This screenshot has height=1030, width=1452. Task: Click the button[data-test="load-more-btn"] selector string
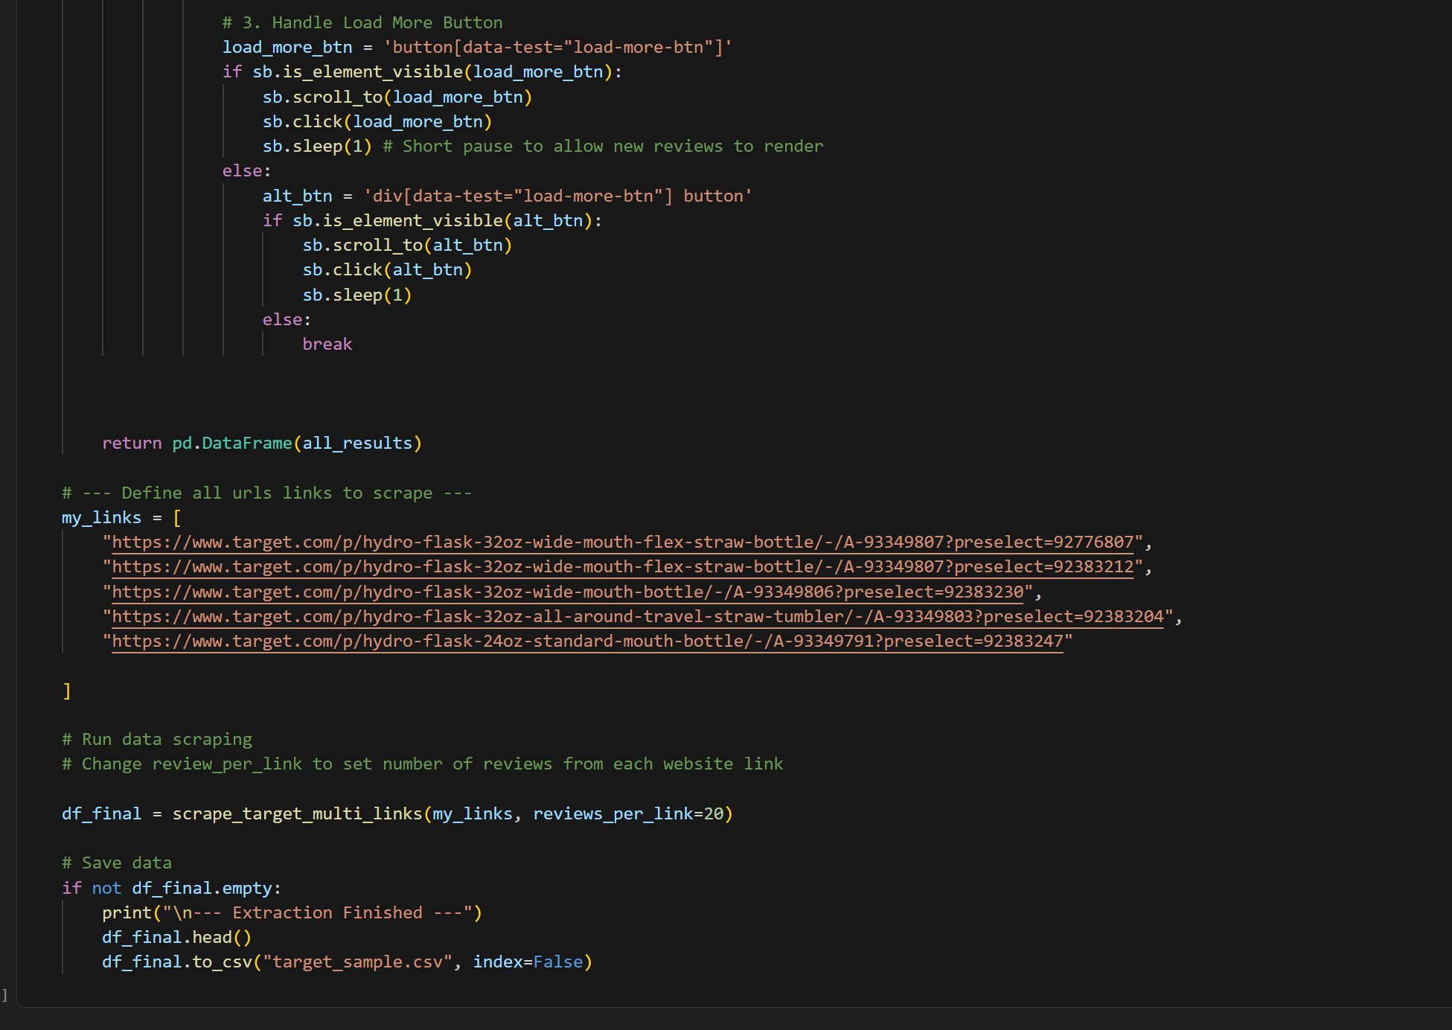point(557,48)
